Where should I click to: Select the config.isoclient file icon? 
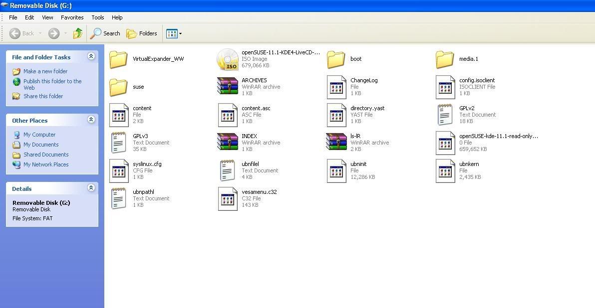(x=445, y=87)
